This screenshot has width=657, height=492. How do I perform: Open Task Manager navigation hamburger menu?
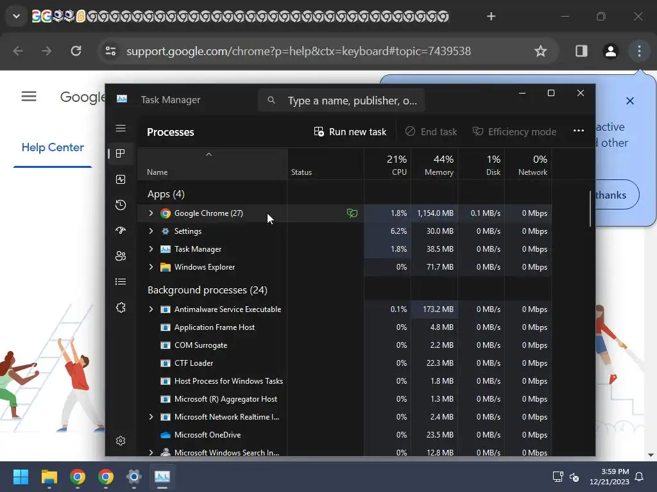pyautogui.click(x=121, y=128)
